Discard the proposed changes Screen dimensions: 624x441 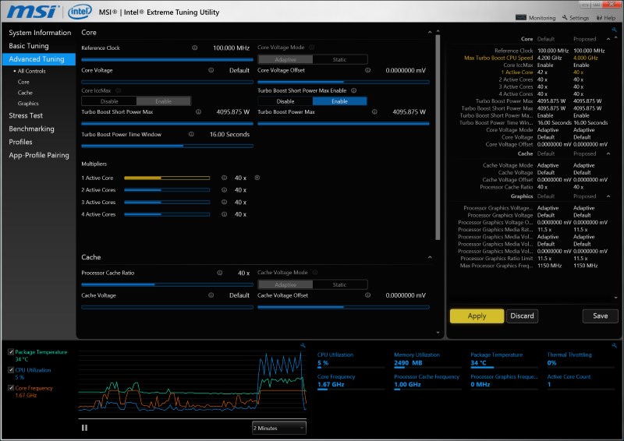coord(522,316)
